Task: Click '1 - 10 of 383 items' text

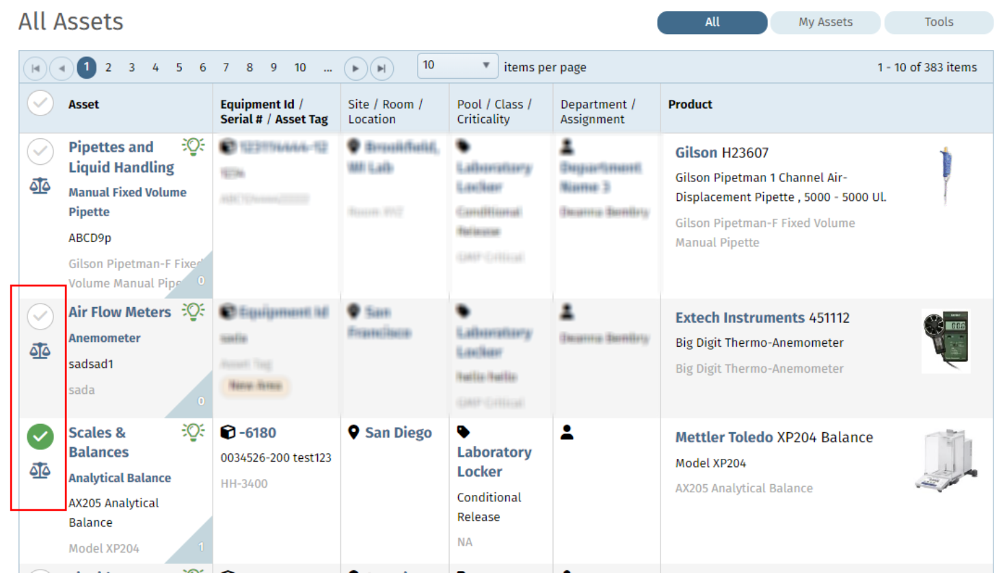Action: 927,67
